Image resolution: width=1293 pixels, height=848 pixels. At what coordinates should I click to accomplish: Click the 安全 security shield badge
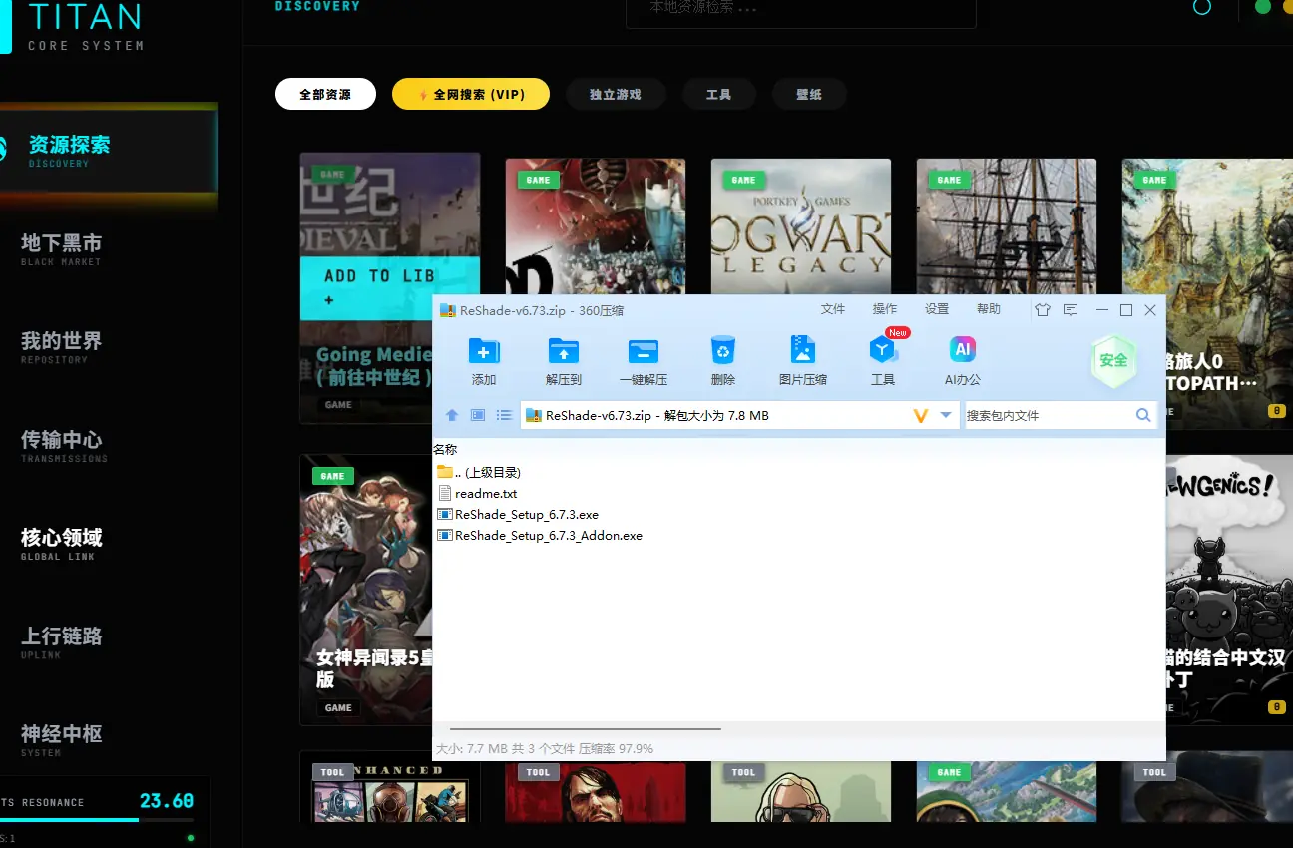[x=1113, y=361]
